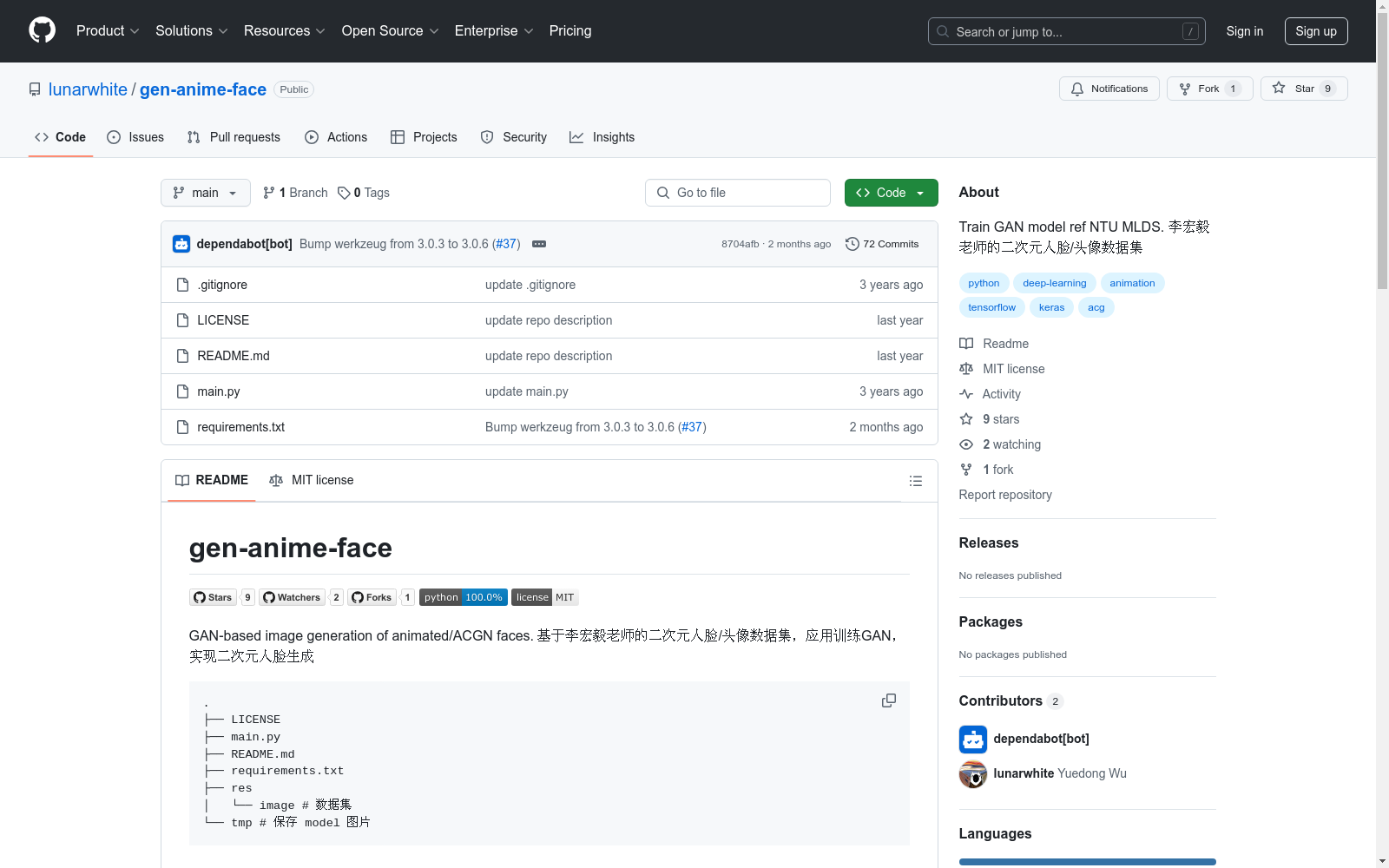
Task: Expand the Product menu
Action: point(108,30)
